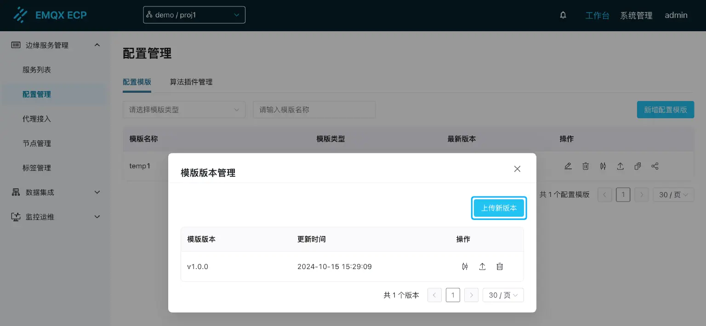This screenshot has width=706, height=326.
Task: Open the demo / proj1 project dropdown
Action: tap(194, 15)
